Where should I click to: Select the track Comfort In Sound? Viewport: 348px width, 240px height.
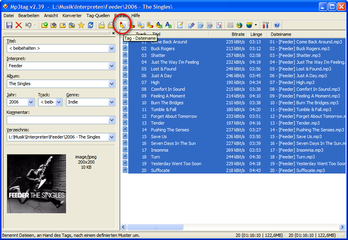pos(168,89)
